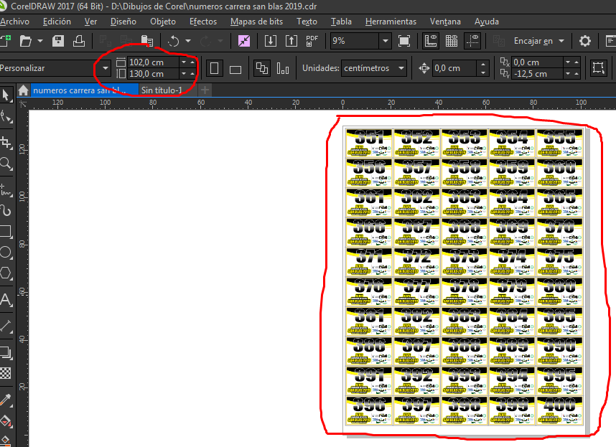Screen dimensions: 616x447
Task: Increase page width 102,0 cm spinner
Action: [192, 62]
